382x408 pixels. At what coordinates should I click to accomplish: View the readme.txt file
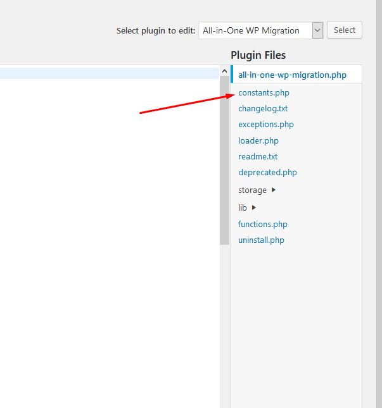[258, 157]
